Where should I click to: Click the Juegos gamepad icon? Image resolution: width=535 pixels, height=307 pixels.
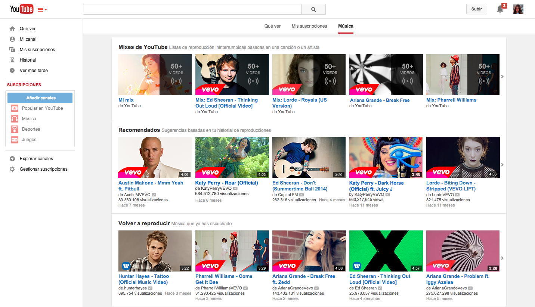[x=15, y=140]
